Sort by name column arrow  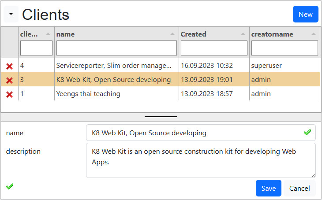[172, 34]
